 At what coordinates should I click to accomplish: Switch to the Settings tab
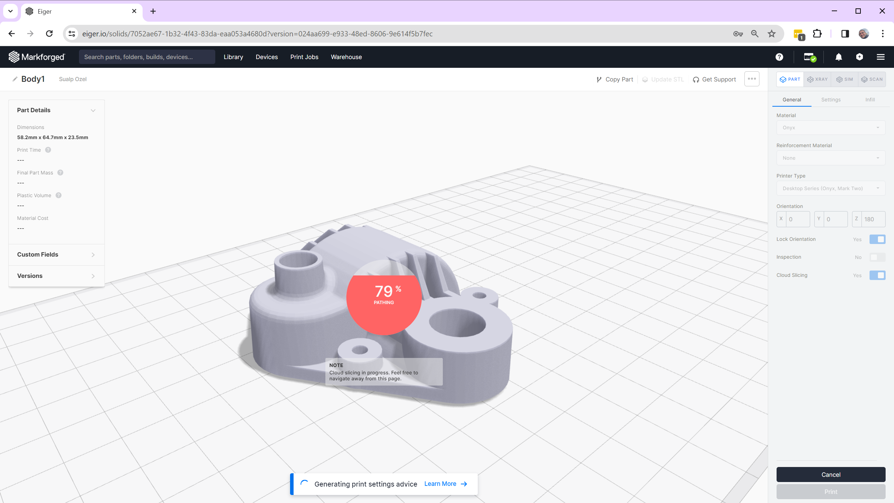831,100
